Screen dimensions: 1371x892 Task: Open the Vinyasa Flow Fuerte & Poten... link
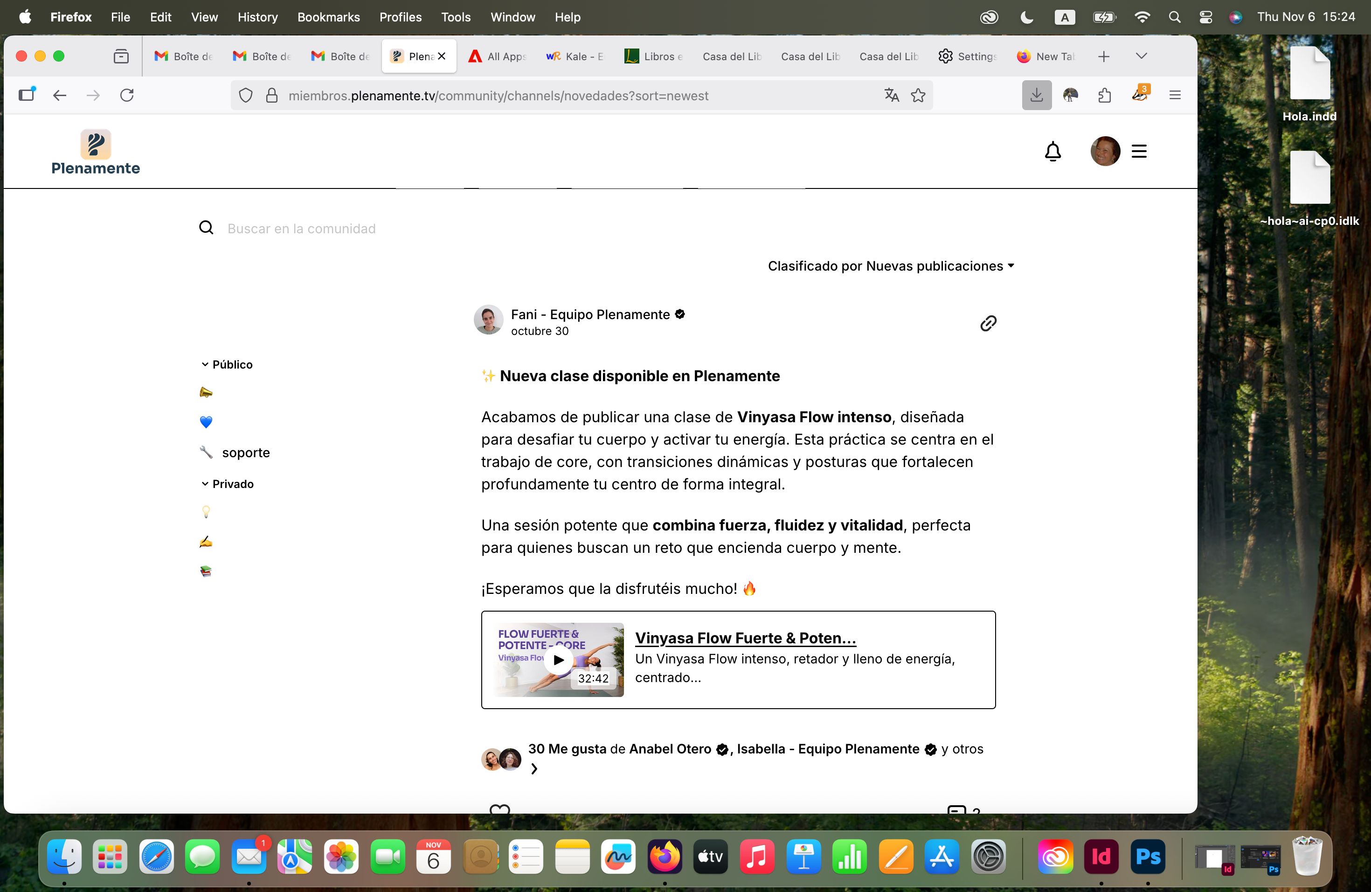(x=745, y=638)
